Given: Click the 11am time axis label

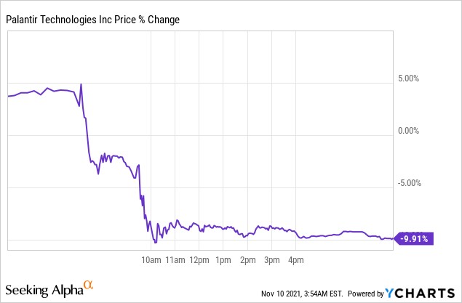Looking at the screenshot, I should pyautogui.click(x=175, y=260).
